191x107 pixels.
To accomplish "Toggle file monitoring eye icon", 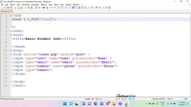I will pyautogui.click(x=92, y=7).
